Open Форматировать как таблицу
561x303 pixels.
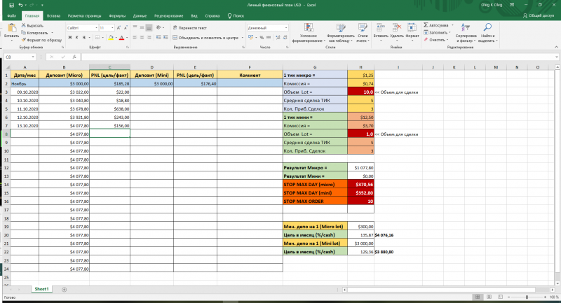click(x=340, y=33)
